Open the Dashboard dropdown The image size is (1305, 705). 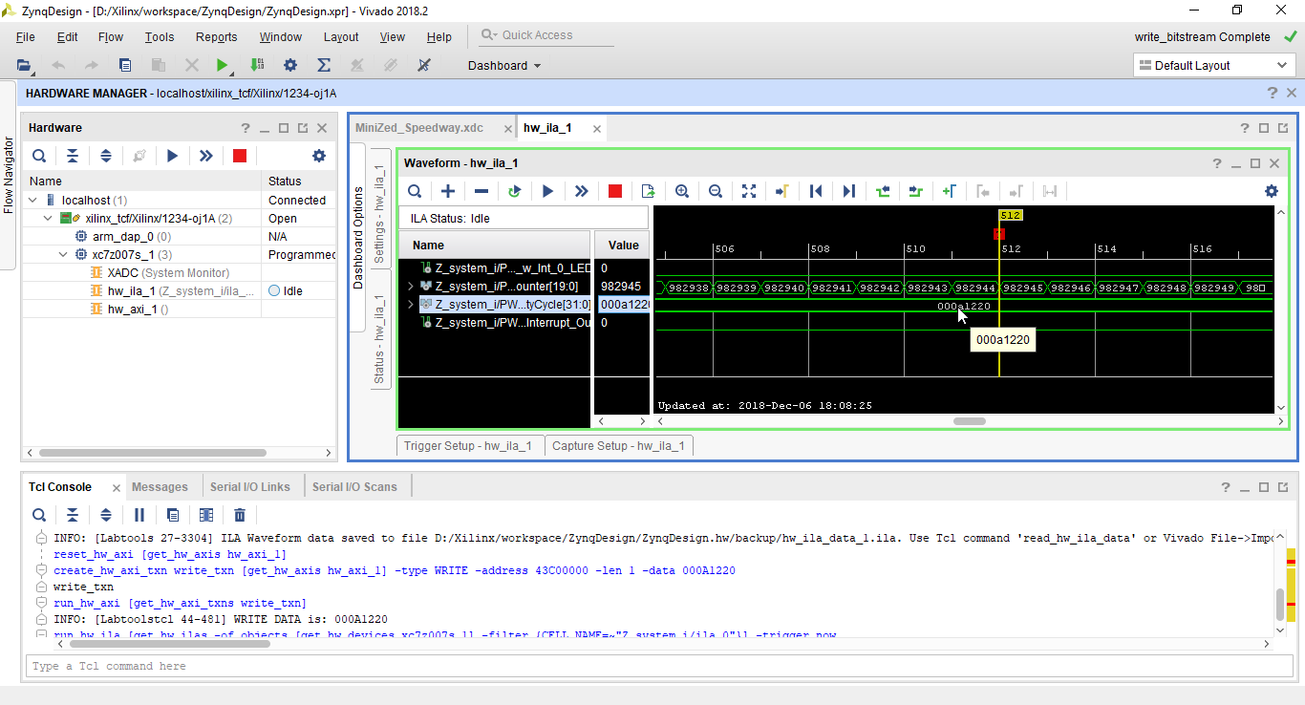[x=504, y=66]
